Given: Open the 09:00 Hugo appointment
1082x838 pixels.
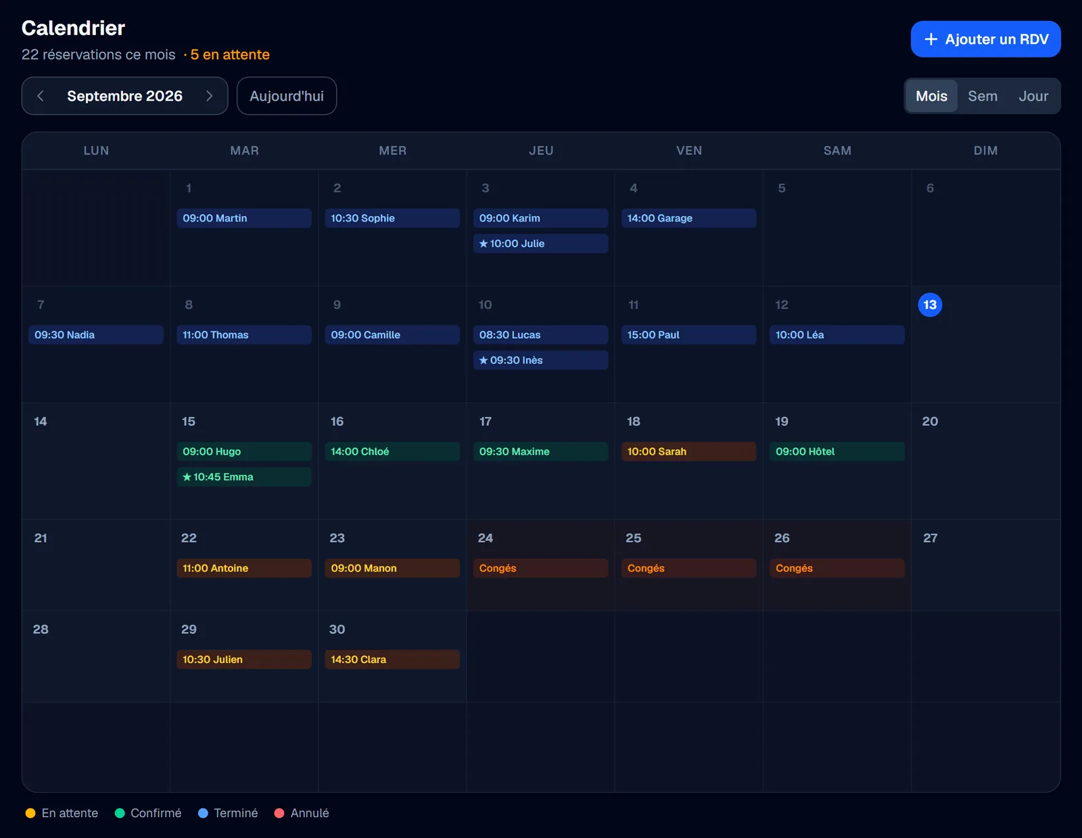Looking at the screenshot, I should coord(244,451).
